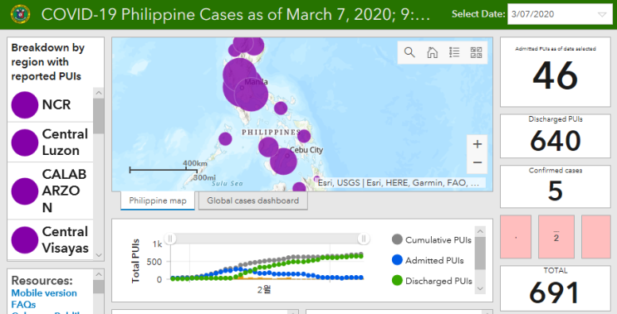This screenshot has width=617, height=314.
Task: Click the bubble near Cebu City
Action: coord(283,162)
